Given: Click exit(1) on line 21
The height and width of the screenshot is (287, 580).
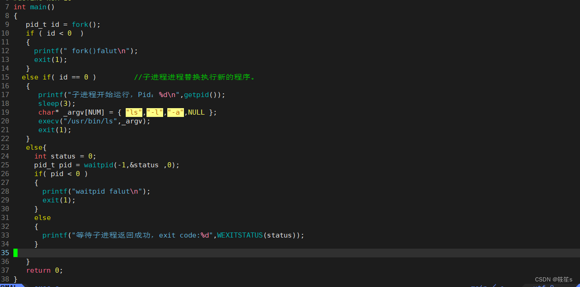Looking at the screenshot, I should 55,130.
